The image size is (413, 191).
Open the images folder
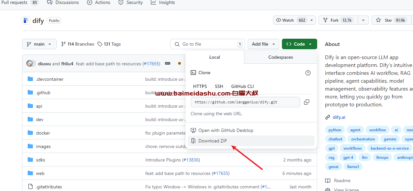coord(43,146)
